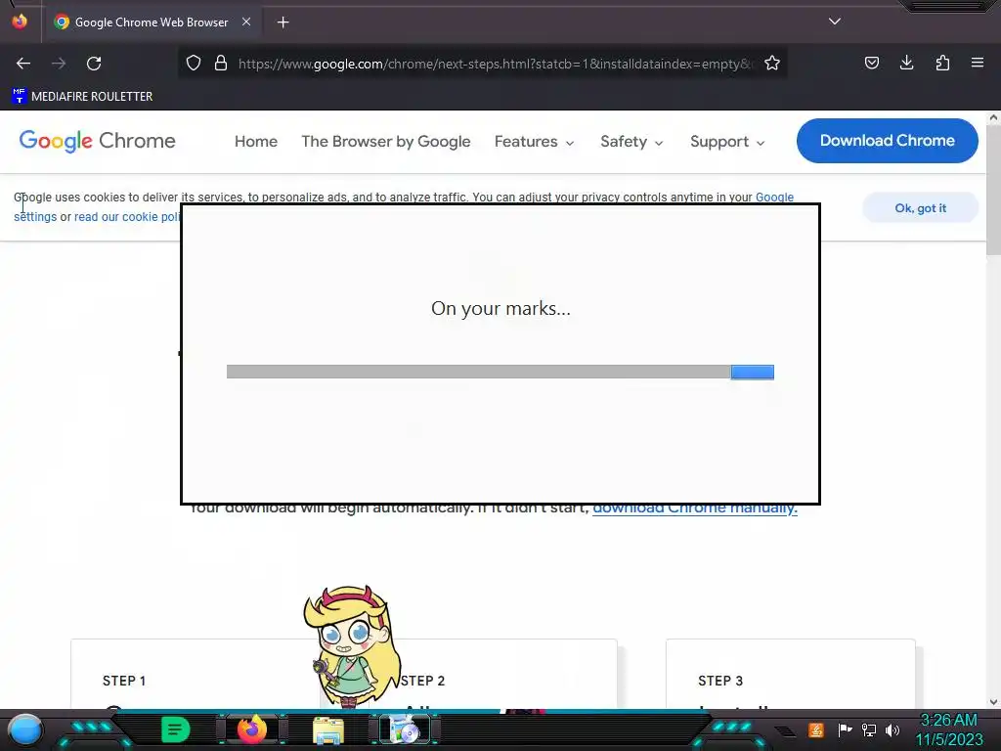Screen dimensions: 1001x751
Task: Open a new tab with the plus button
Action: coord(283,22)
